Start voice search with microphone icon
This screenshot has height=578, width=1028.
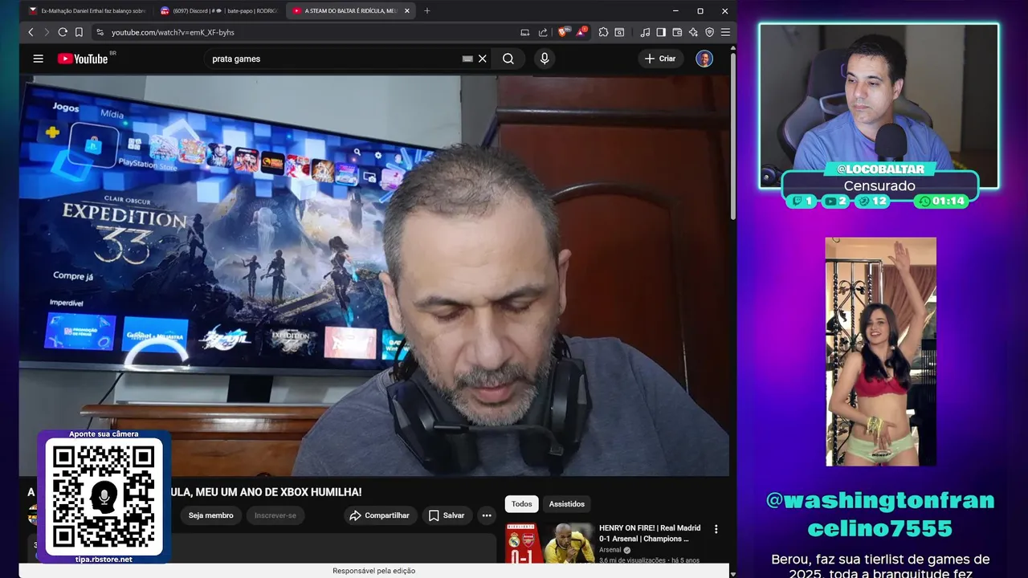(545, 59)
